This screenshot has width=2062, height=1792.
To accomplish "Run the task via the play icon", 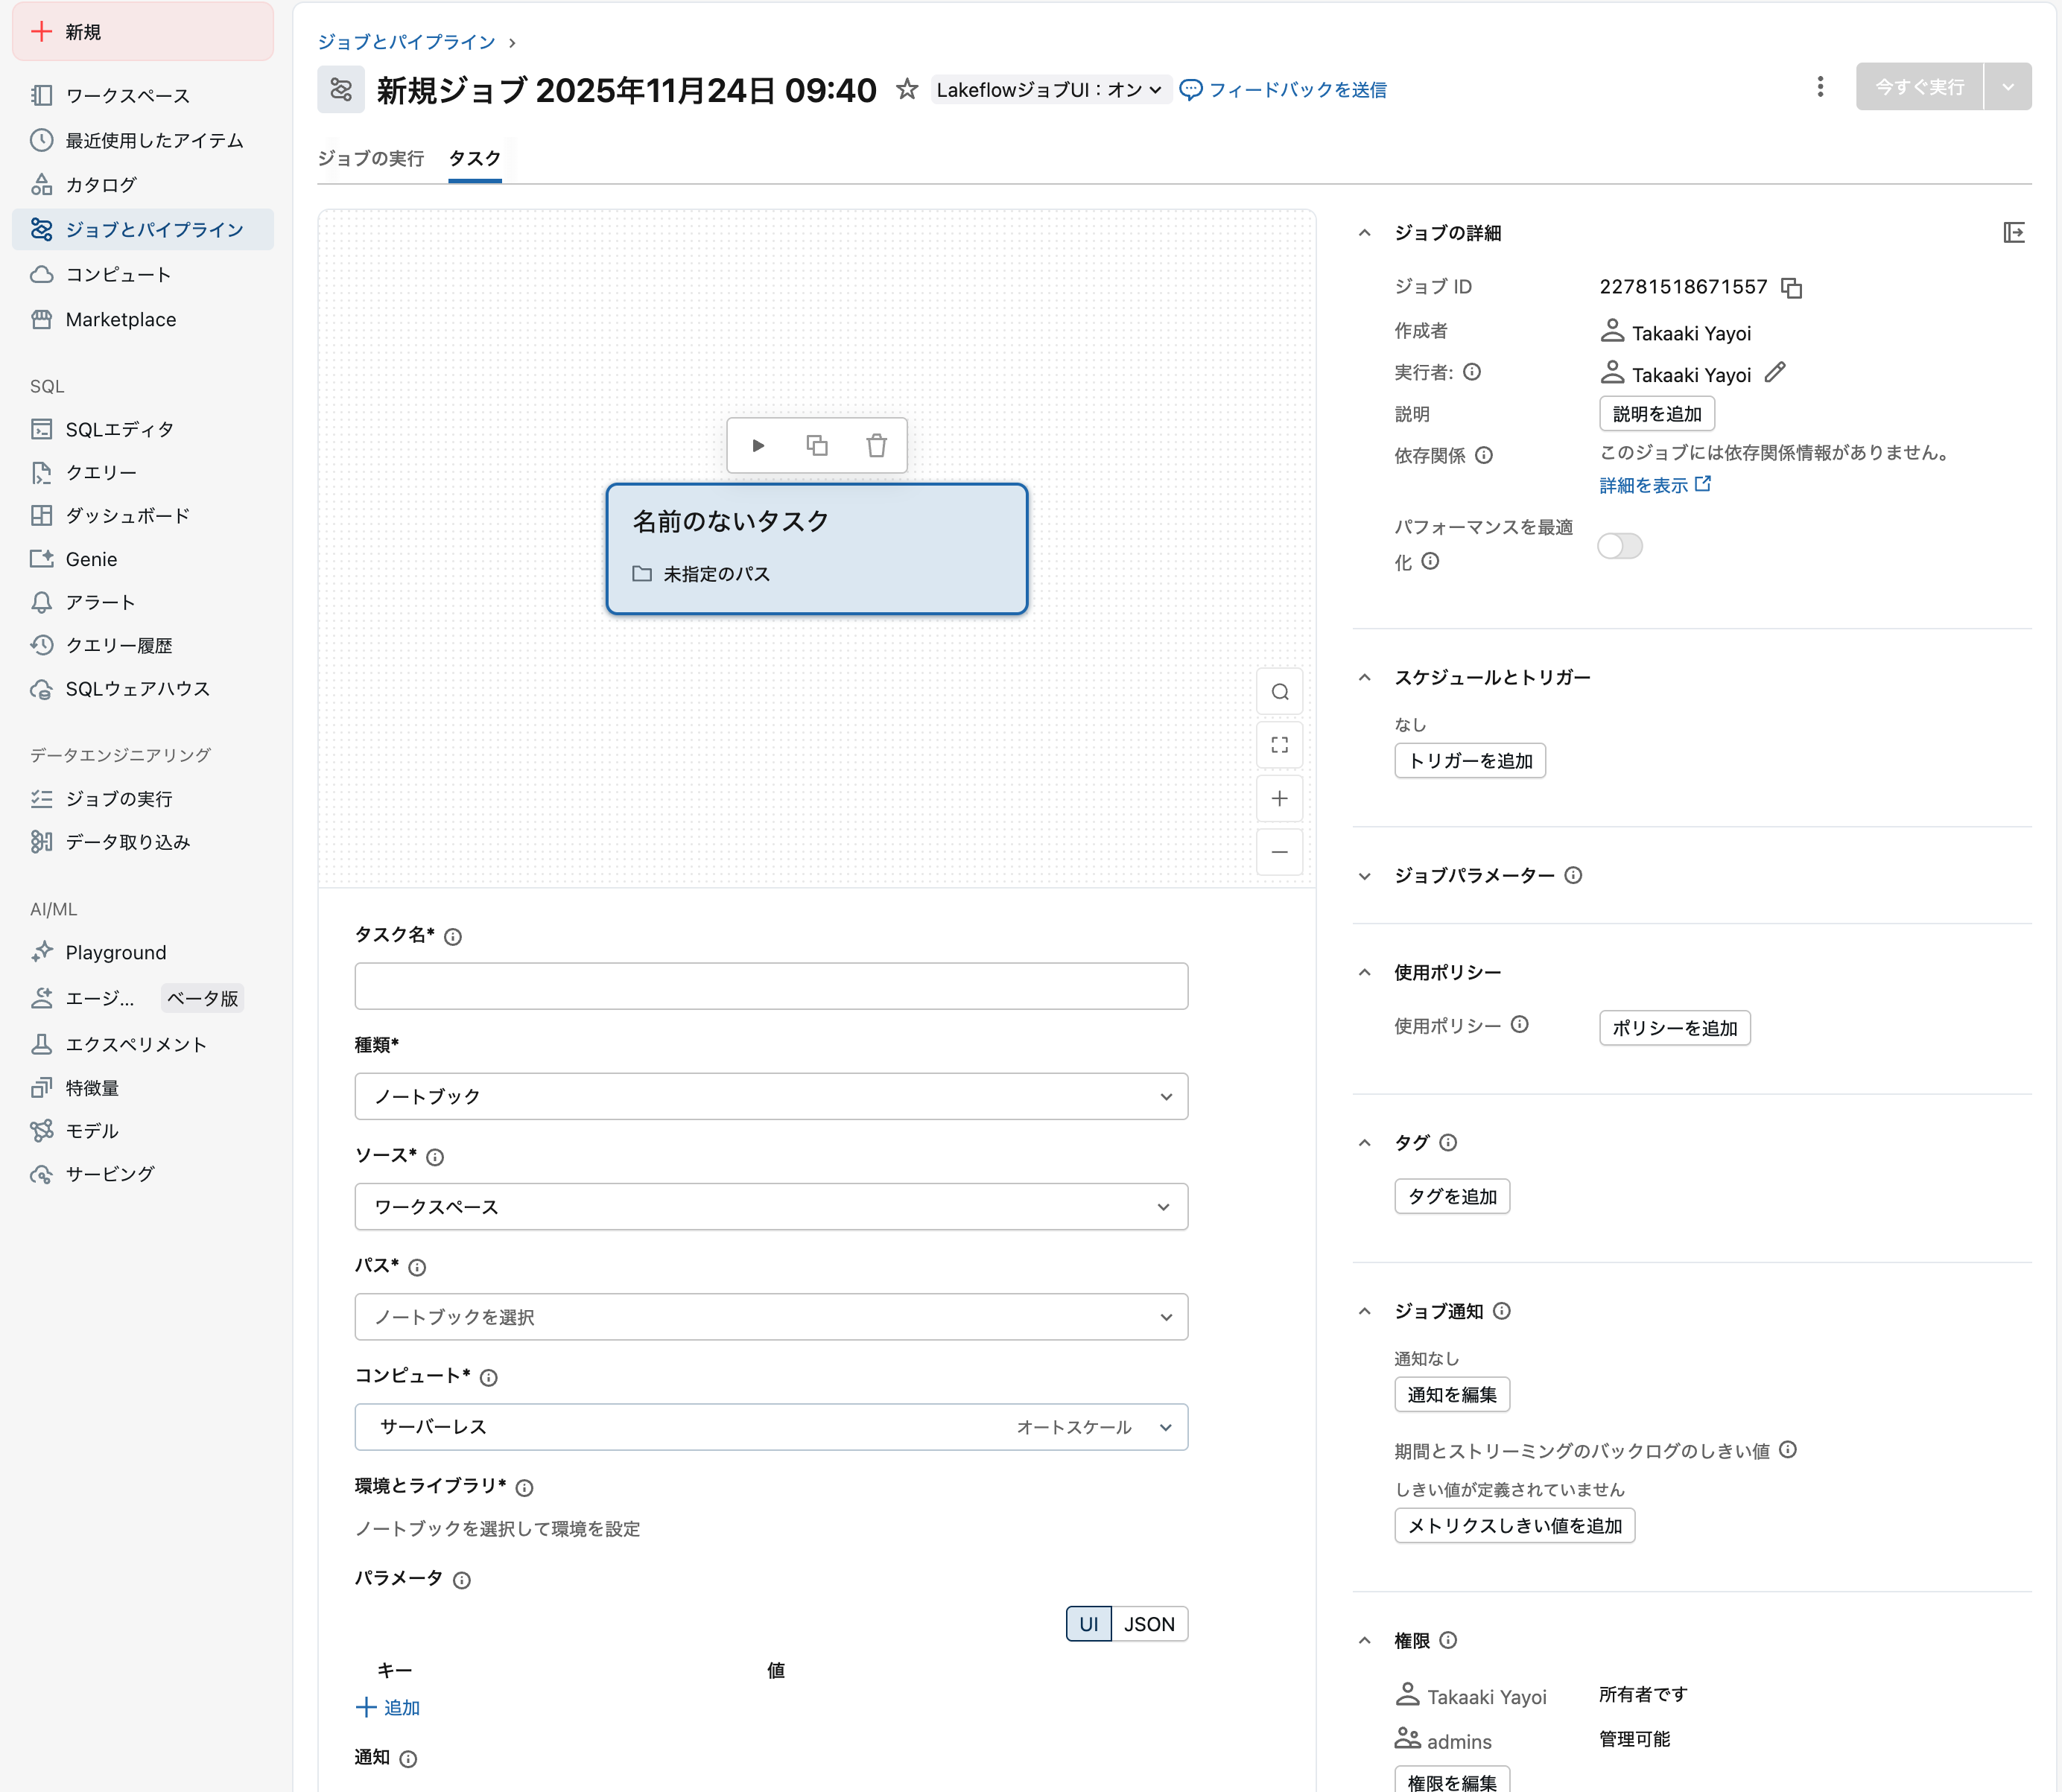I will pyautogui.click(x=758, y=445).
